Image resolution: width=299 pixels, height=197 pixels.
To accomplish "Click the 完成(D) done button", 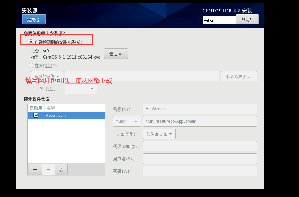I will tap(34, 20).
